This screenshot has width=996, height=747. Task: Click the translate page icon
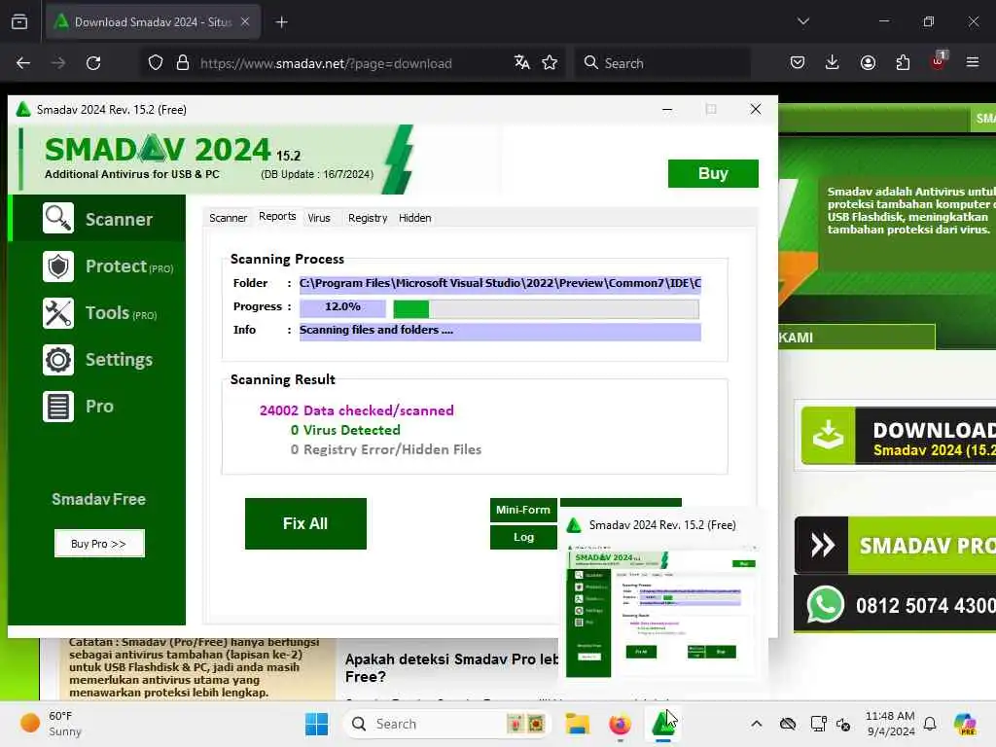click(522, 62)
